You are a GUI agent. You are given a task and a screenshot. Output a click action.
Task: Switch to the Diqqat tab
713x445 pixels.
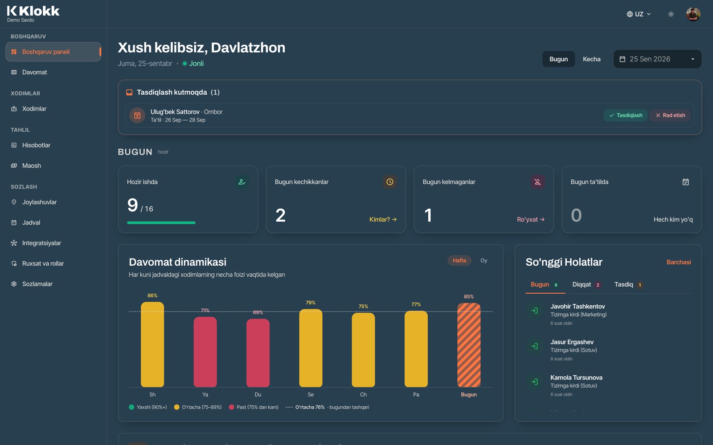pos(587,285)
